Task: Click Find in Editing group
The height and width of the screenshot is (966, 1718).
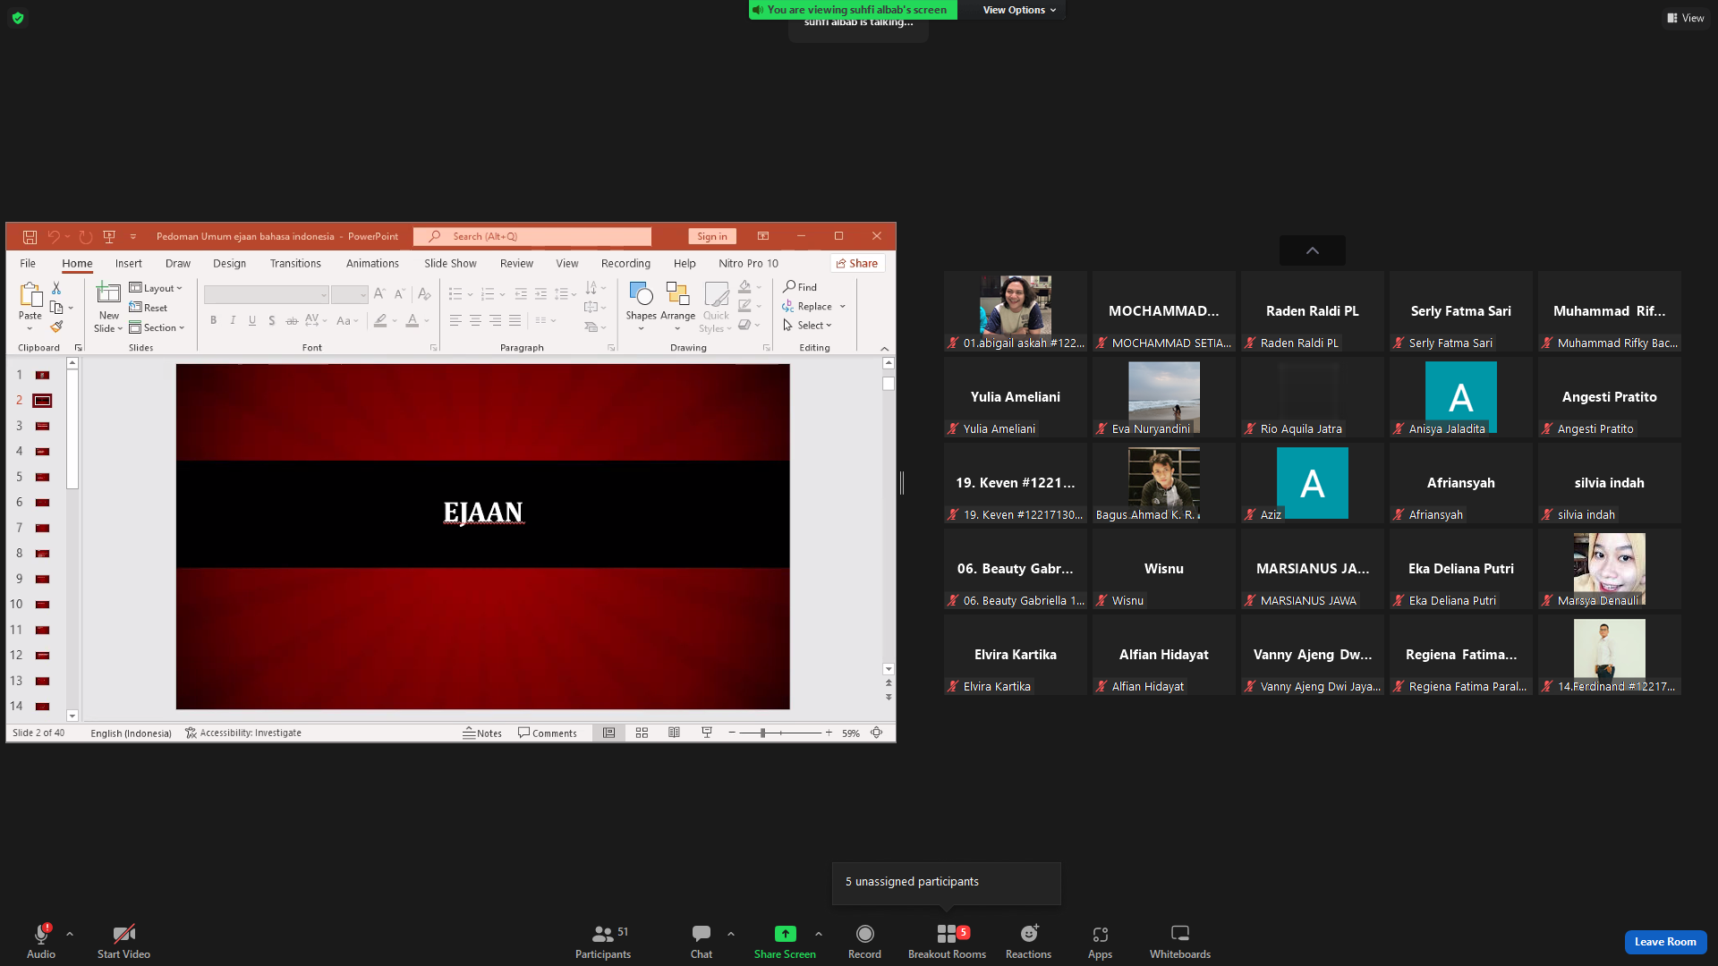Action: [800, 287]
